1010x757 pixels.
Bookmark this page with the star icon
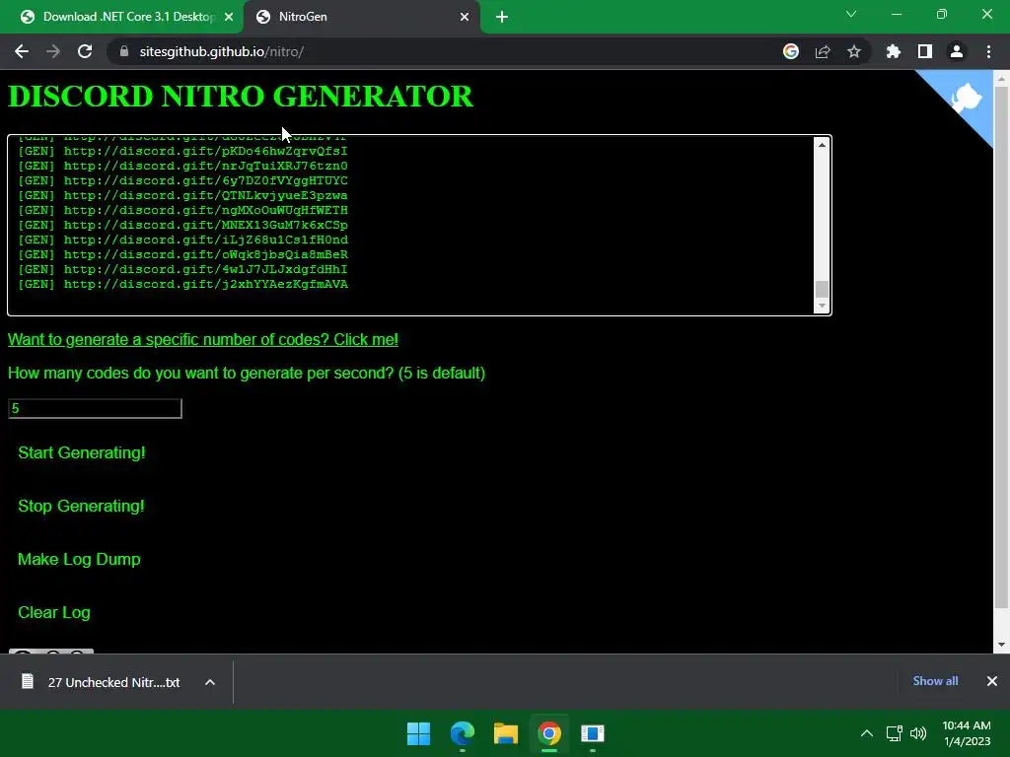854,51
